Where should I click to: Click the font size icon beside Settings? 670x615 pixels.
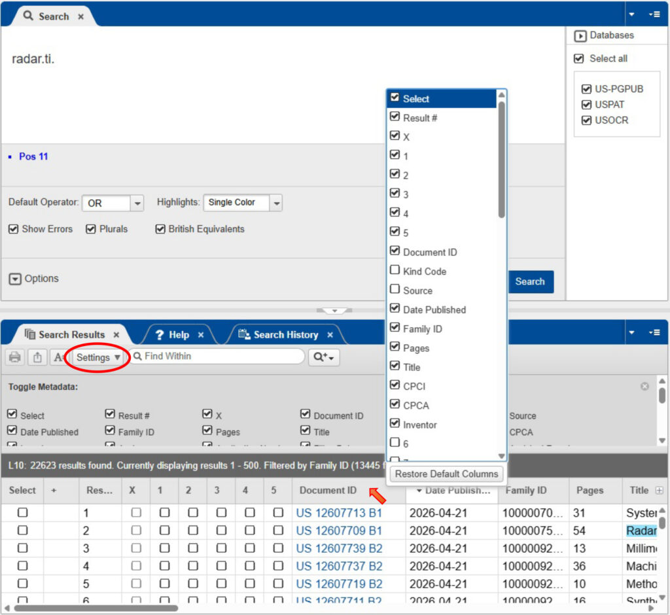coord(59,357)
